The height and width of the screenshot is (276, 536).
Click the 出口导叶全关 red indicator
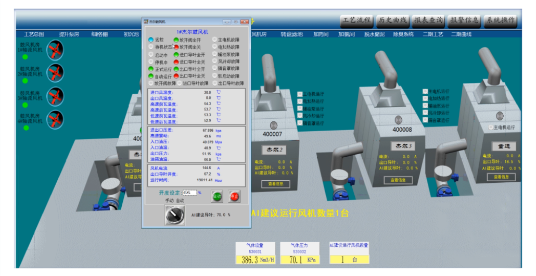point(176,76)
